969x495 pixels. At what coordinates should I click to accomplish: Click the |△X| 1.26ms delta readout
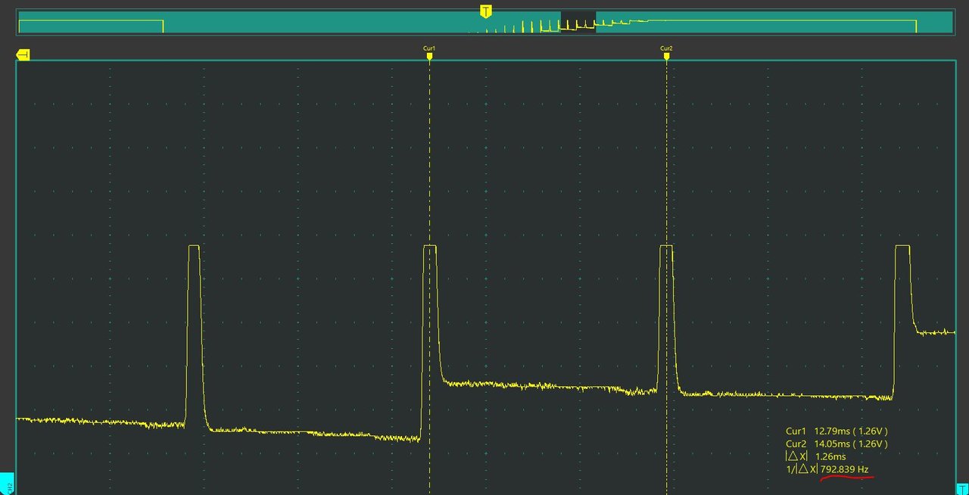[x=816, y=456]
